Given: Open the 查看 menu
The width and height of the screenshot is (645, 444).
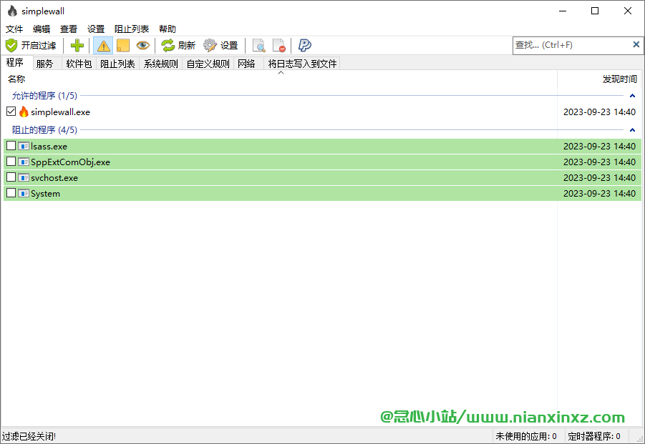Looking at the screenshot, I should (x=69, y=29).
